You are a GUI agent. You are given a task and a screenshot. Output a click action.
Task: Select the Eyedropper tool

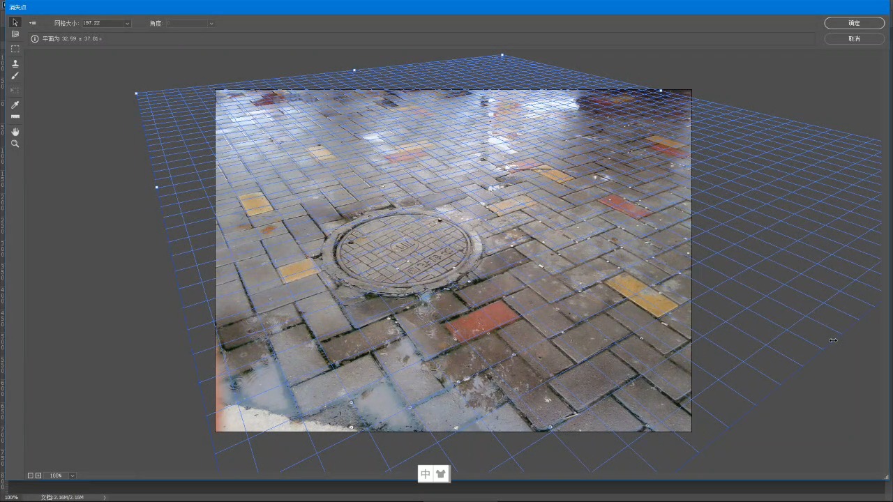click(x=15, y=105)
